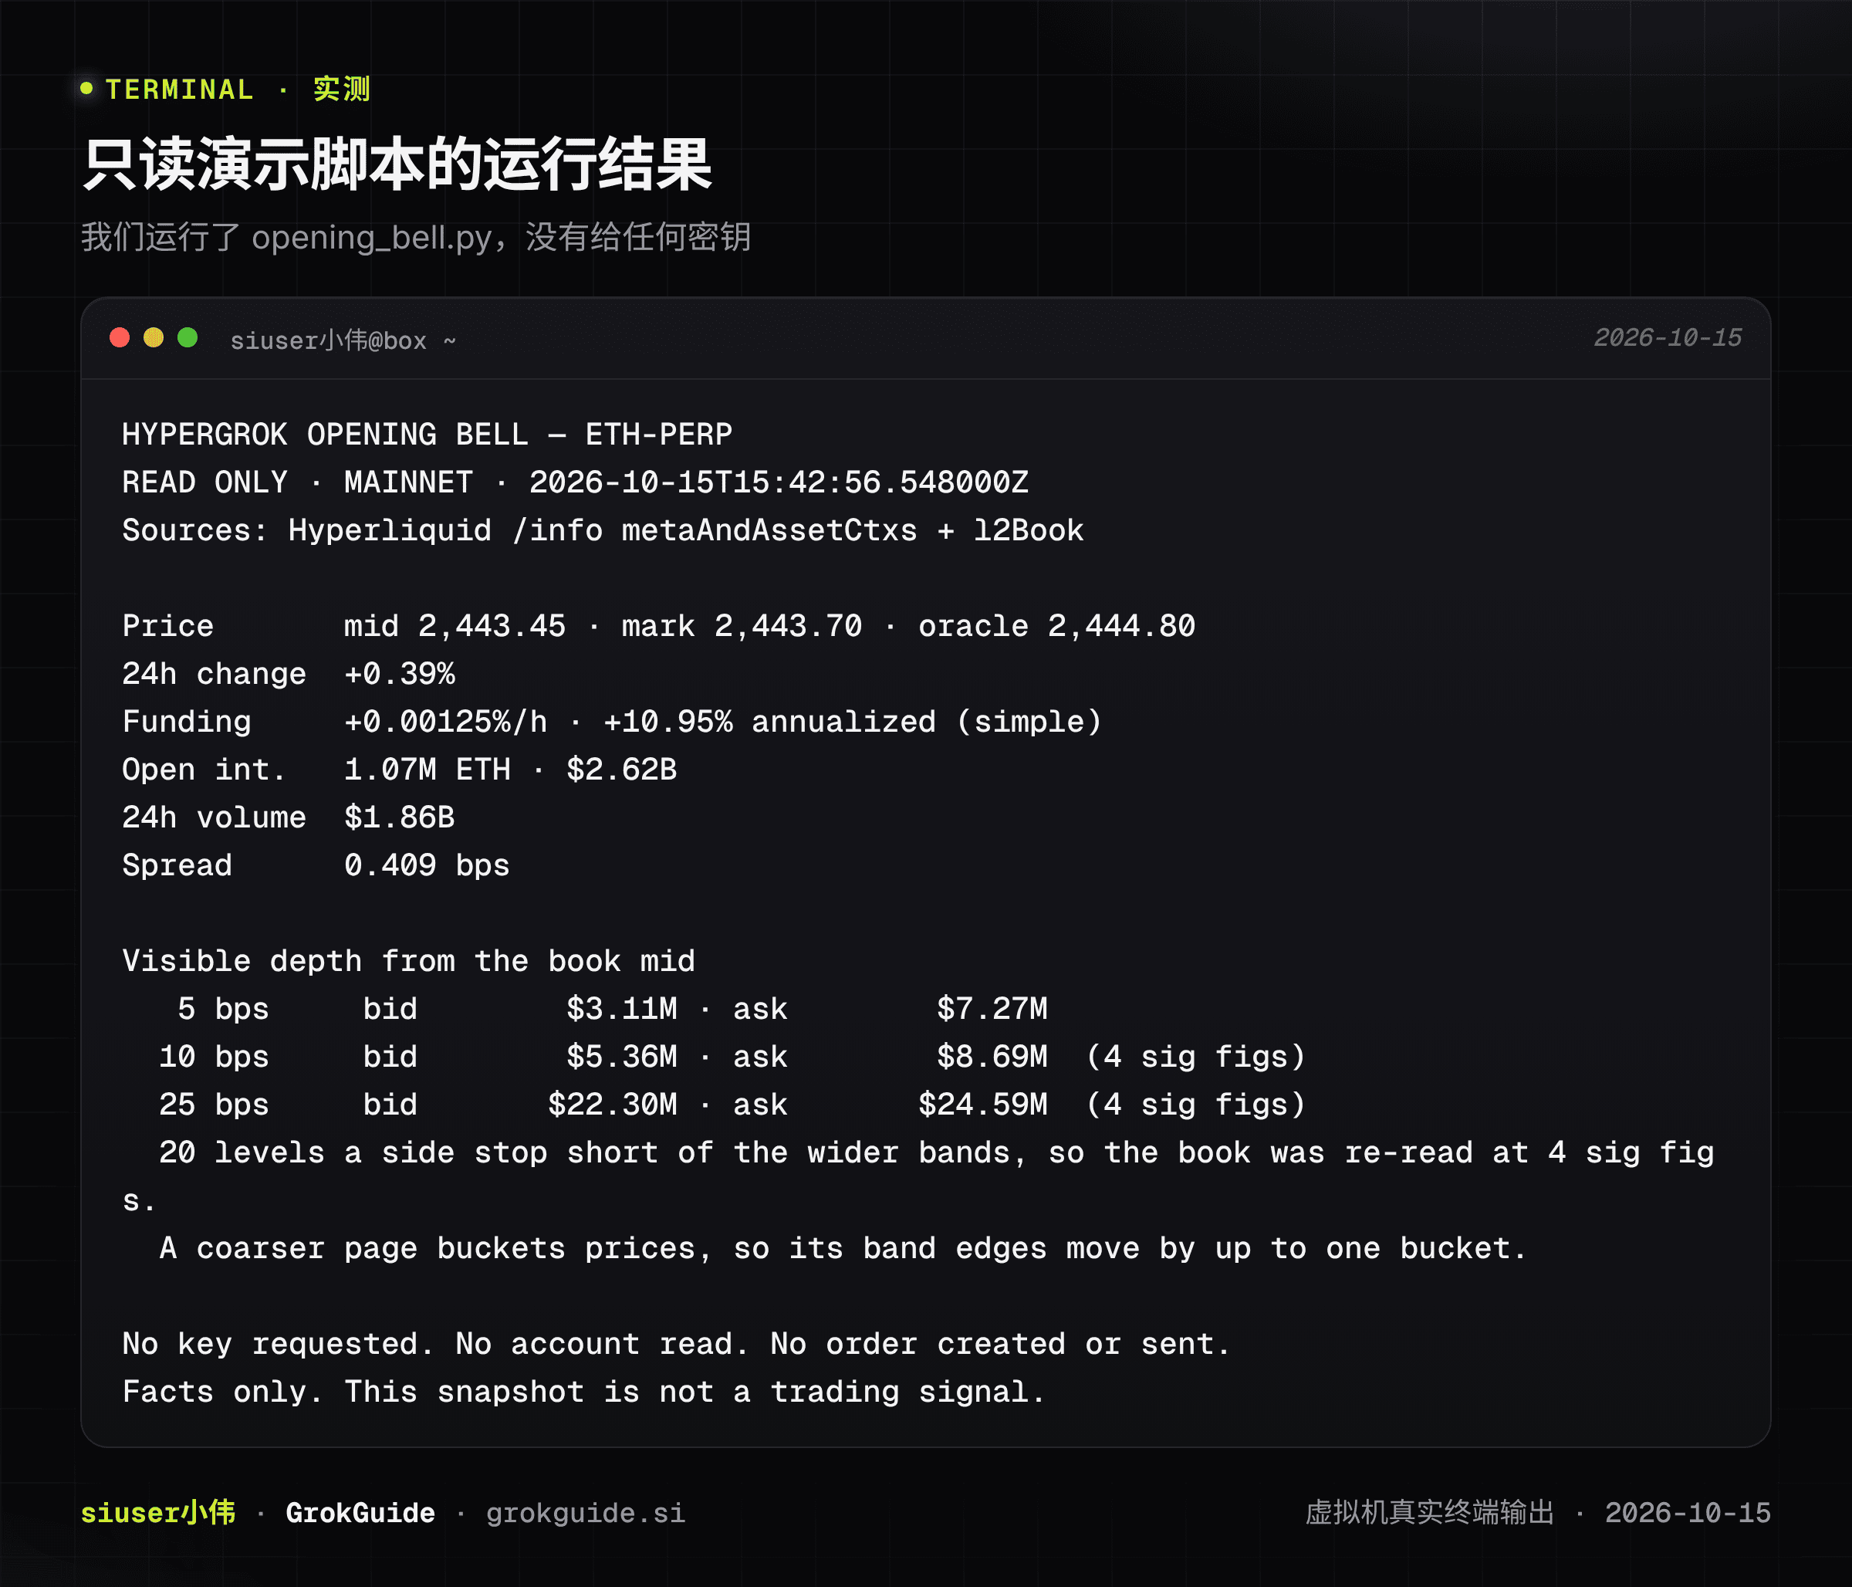The width and height of the screenshot is (1852, 1587).
Task: Click the line A coarser page buckets prices
Action: (x=843, y=1248)
